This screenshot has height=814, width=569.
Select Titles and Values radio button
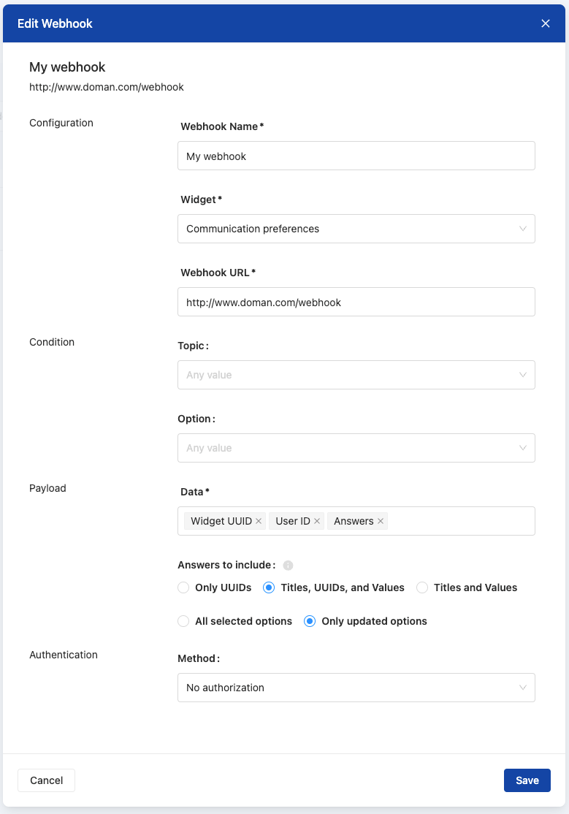[x=421, y=587]
